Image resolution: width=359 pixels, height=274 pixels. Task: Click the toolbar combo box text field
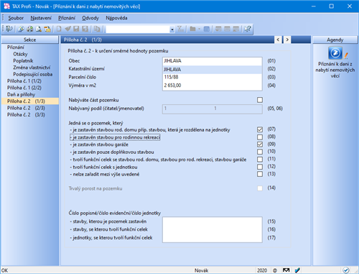(x=138, y=29)
